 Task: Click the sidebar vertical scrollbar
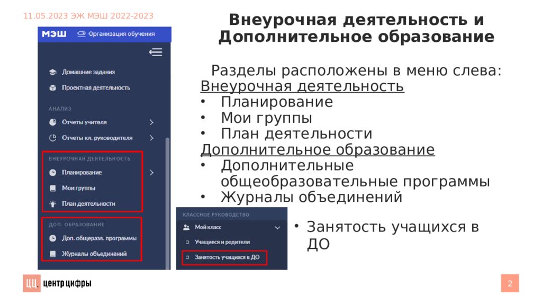pyautogui.click(x=168, y=201)
